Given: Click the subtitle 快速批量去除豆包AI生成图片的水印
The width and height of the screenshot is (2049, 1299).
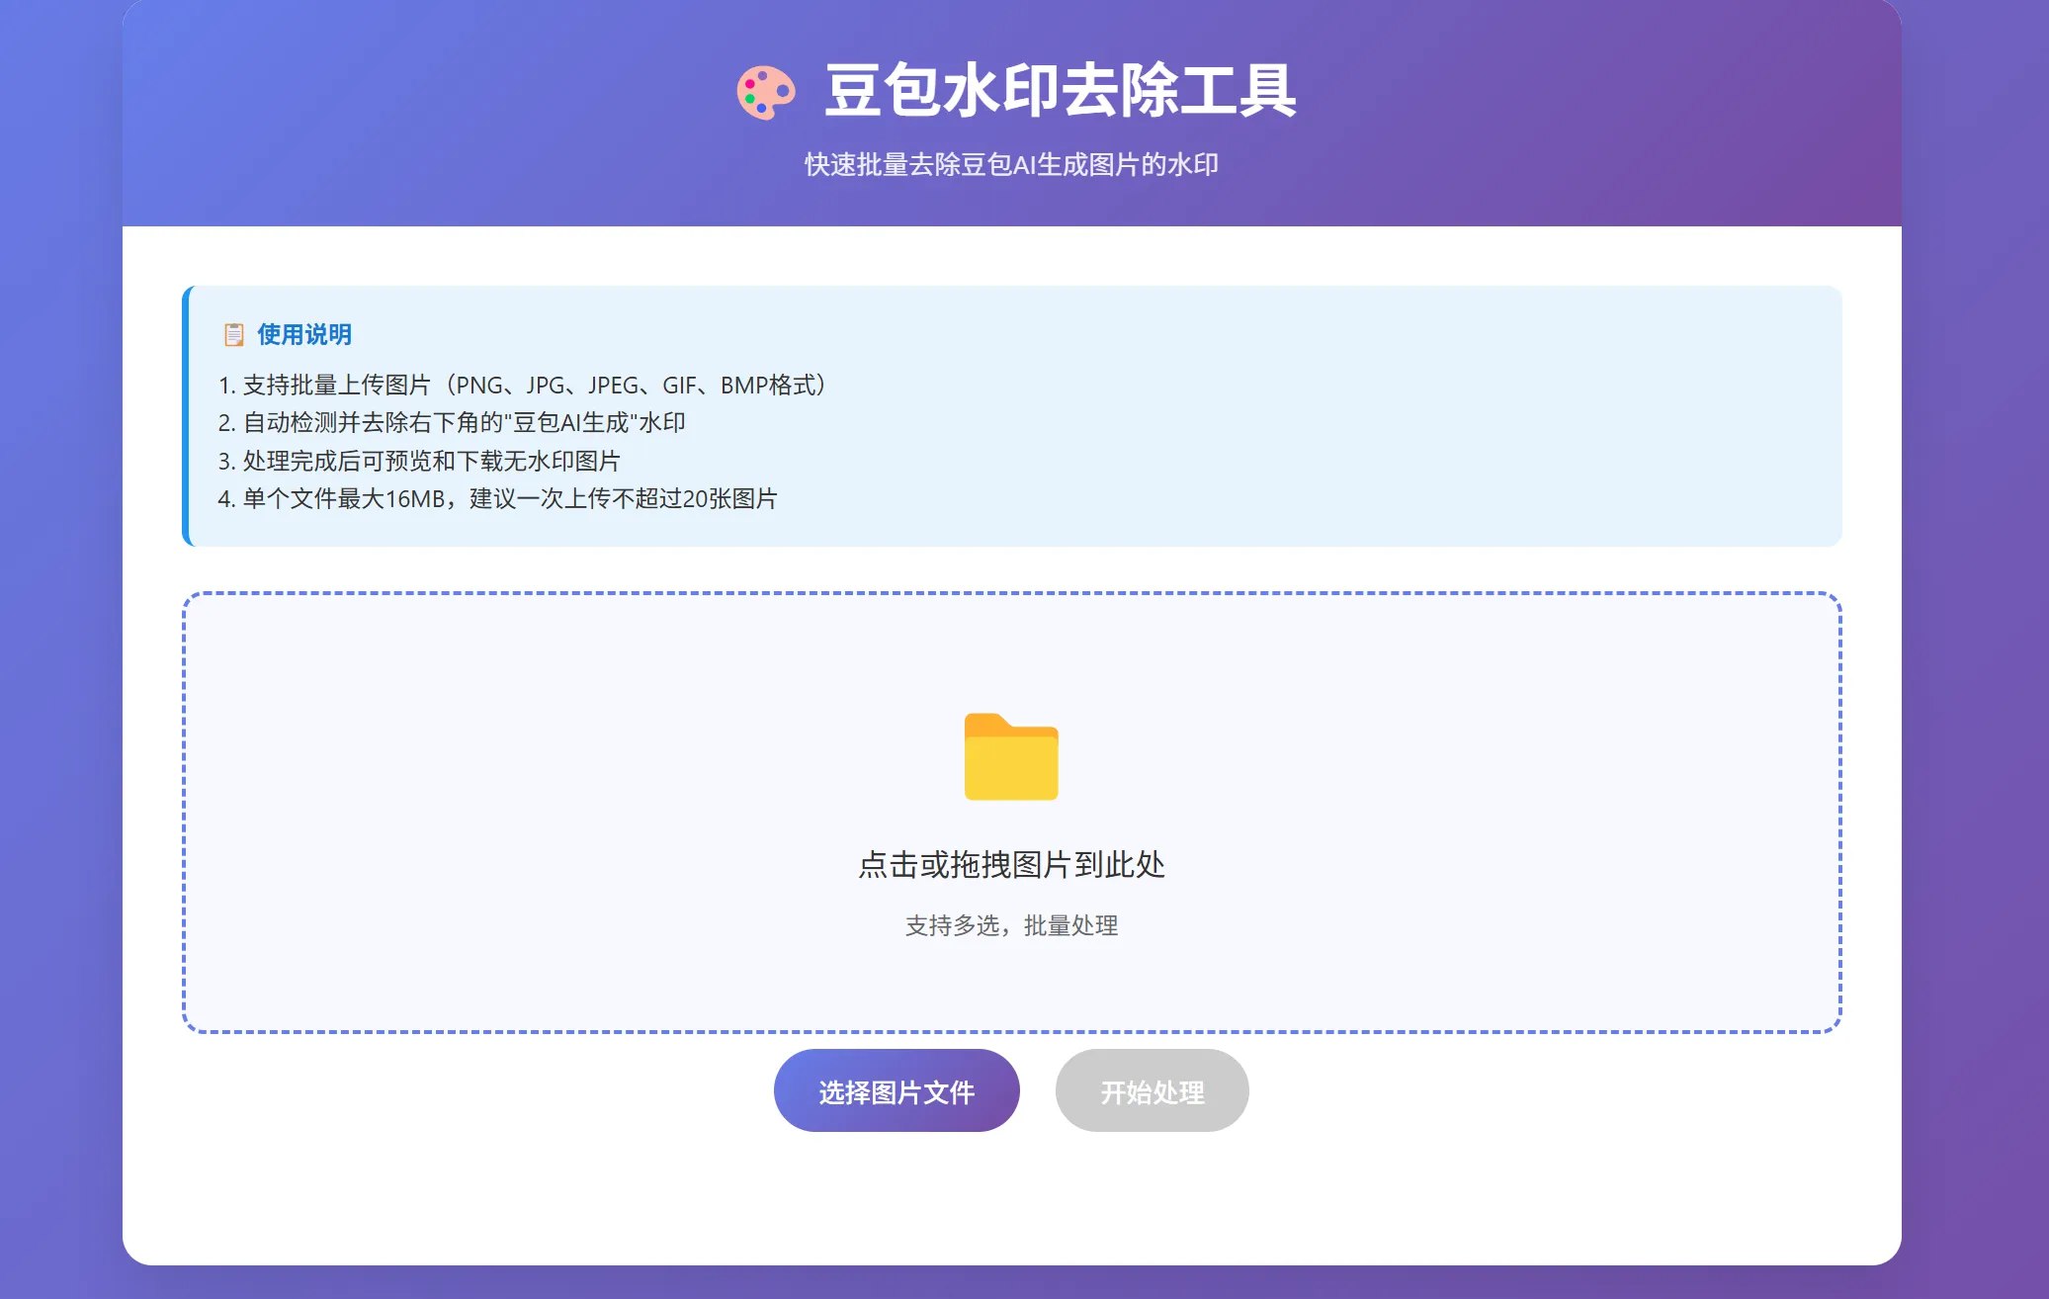Looking at the screenshot, I should click(1011, 165).
